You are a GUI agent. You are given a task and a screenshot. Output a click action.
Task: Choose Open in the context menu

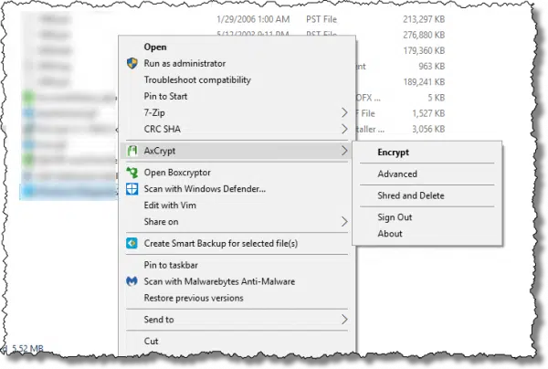point(237,47)
